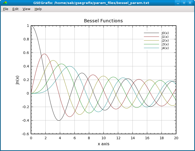The width and height of the screenshot is (195, 151).
Task: Click the J2(x) legend text
Action: [165, 40]
